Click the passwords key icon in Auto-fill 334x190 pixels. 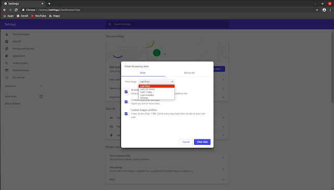(x=111, y=118)
